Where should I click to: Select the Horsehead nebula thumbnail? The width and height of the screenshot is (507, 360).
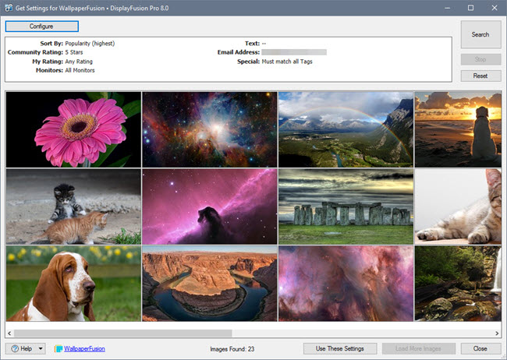[210, 206]
